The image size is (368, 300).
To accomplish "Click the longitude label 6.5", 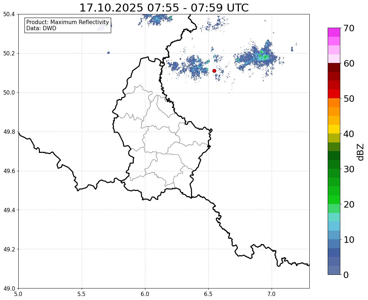I will click(x=208, y=294).
